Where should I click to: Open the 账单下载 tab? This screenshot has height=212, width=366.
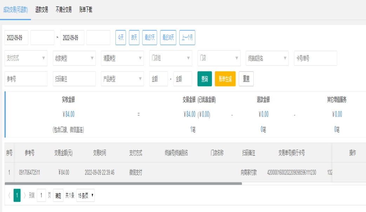(86, 10)
